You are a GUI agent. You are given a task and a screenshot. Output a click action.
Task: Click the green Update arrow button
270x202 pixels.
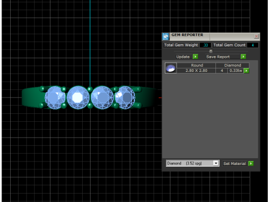coord(195,57)
